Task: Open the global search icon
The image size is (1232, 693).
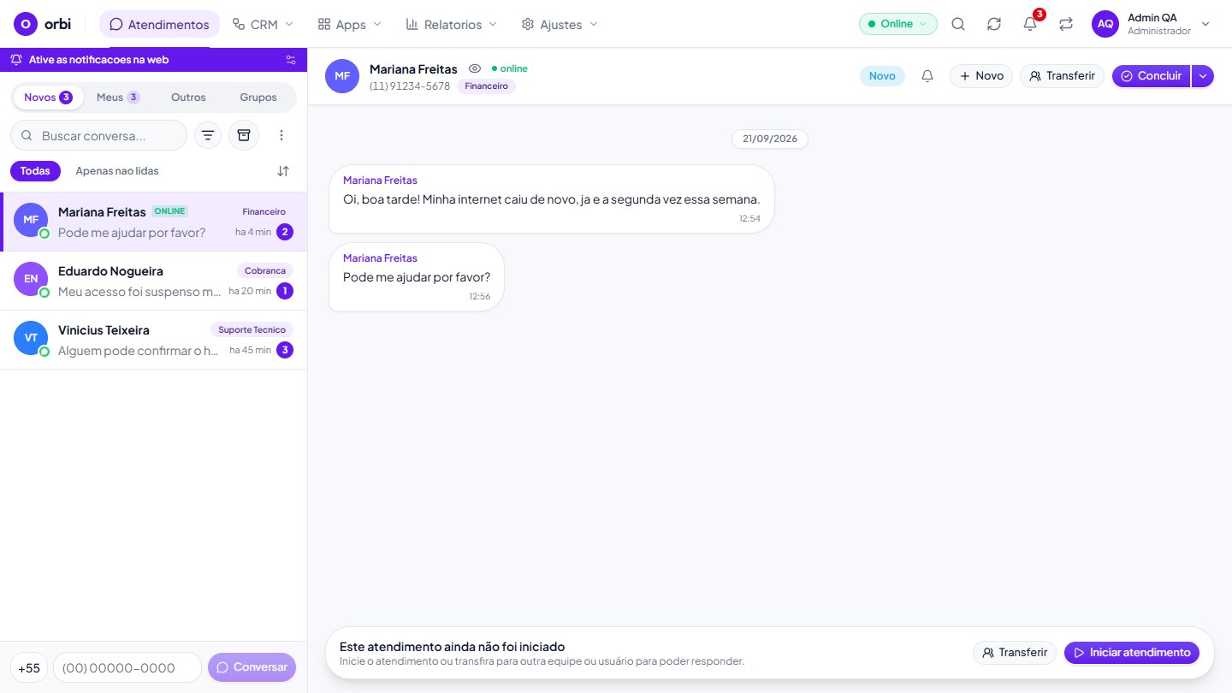Action: (958, 24)
